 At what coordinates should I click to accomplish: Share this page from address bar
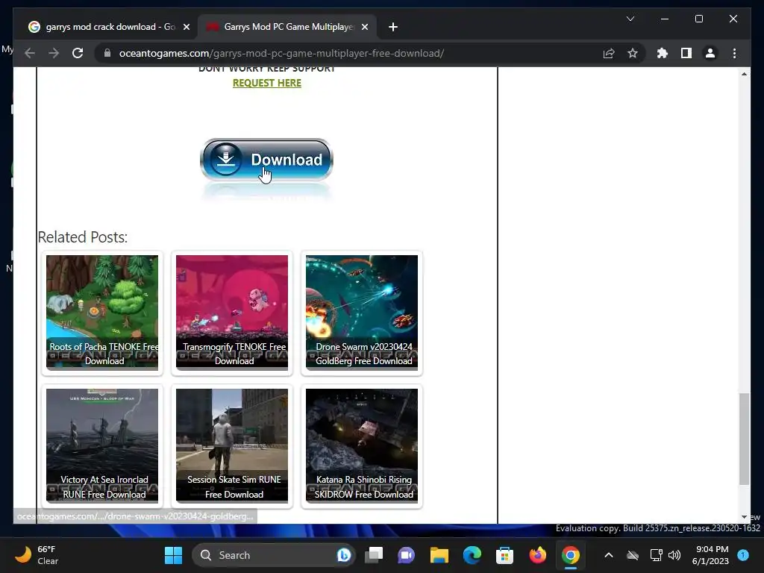point(609,53)
